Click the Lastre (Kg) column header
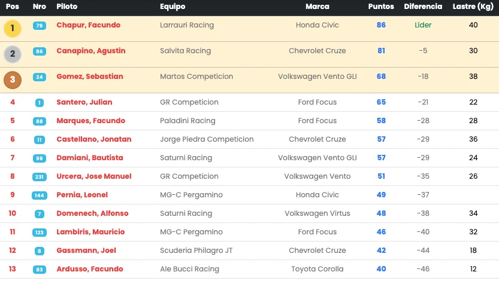499x281 pixels. (x=473, y=7)
